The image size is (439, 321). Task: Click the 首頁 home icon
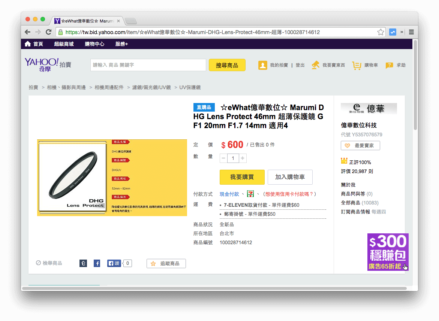pyautogui.click(x=28, y=44)
